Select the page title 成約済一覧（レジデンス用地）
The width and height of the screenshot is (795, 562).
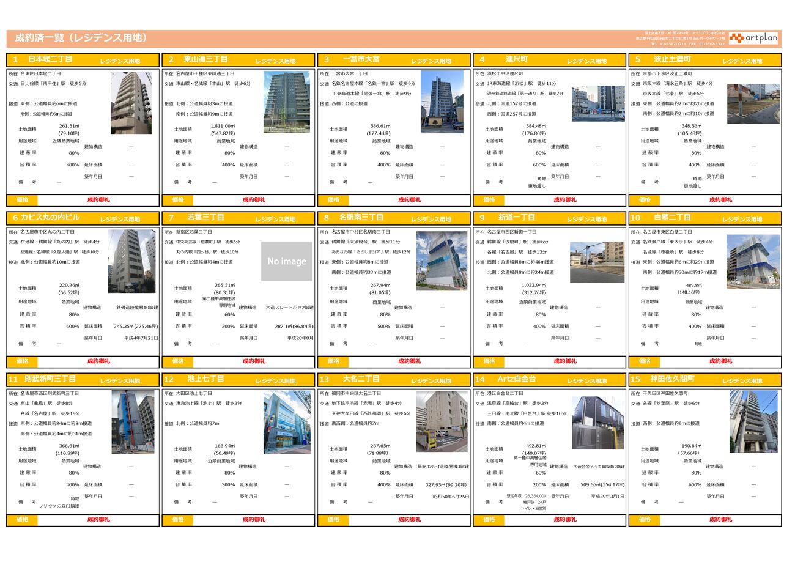[x=81, y=38]
